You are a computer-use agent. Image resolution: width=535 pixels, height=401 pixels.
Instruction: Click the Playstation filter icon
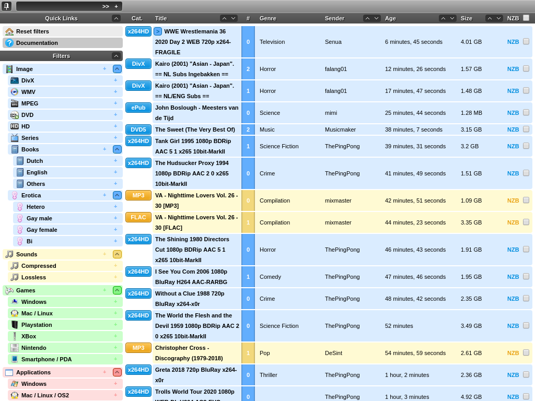15,325
